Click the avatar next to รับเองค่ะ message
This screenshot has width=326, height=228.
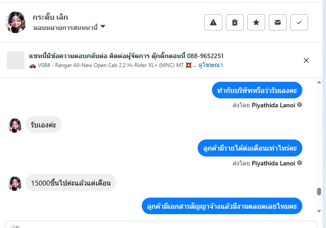tap(15, 125)
